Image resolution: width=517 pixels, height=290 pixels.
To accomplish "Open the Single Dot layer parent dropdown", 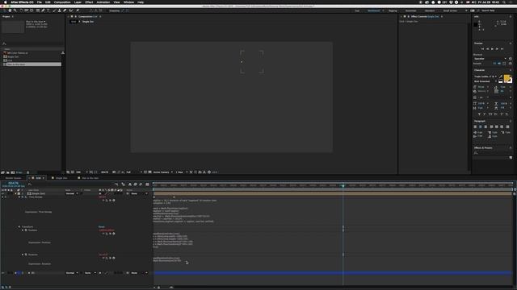I will coord(139,193).
